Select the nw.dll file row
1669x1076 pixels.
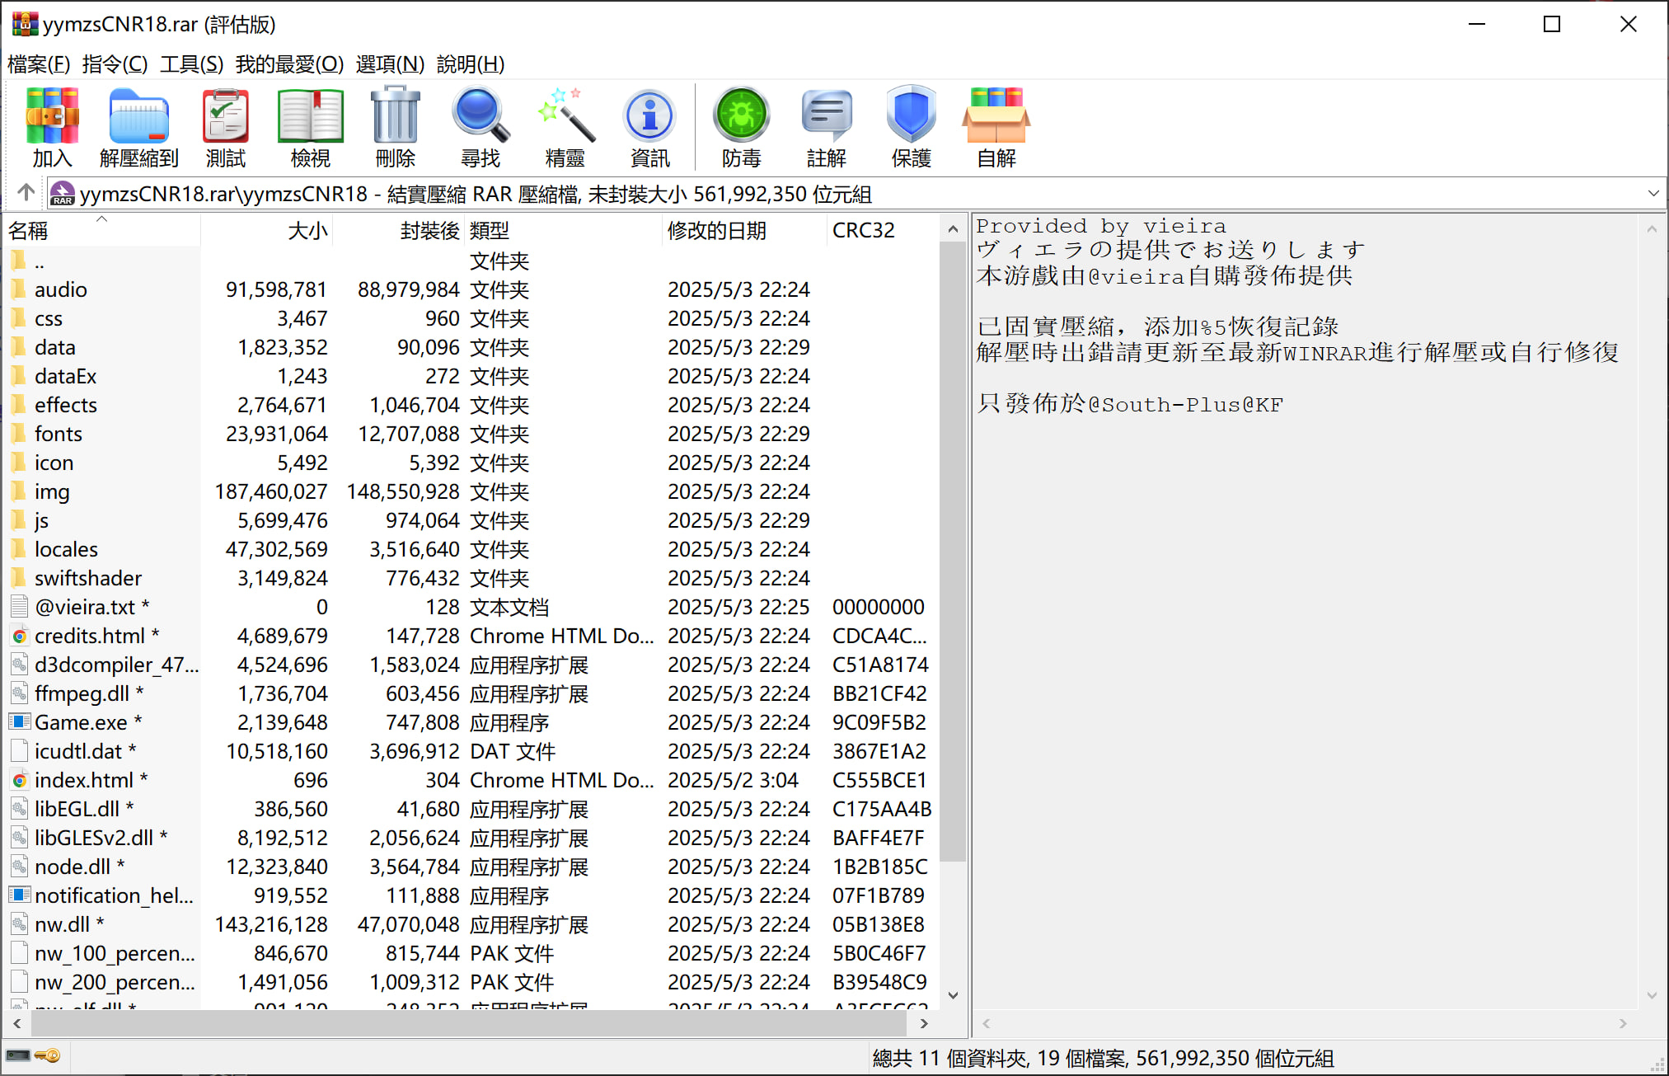tap(472, 924)
